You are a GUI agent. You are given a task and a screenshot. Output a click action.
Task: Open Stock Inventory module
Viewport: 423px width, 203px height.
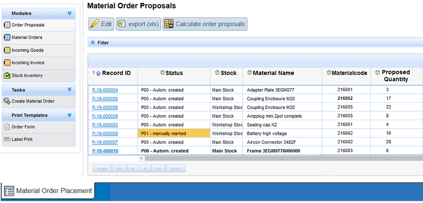39,75
